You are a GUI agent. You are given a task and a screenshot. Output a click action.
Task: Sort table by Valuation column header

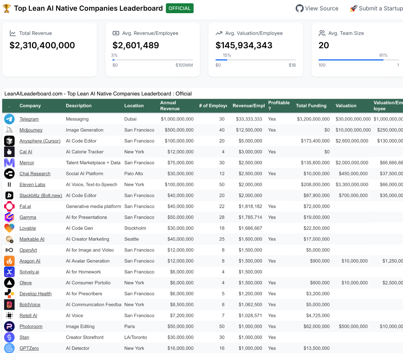[x=346, y=106]
